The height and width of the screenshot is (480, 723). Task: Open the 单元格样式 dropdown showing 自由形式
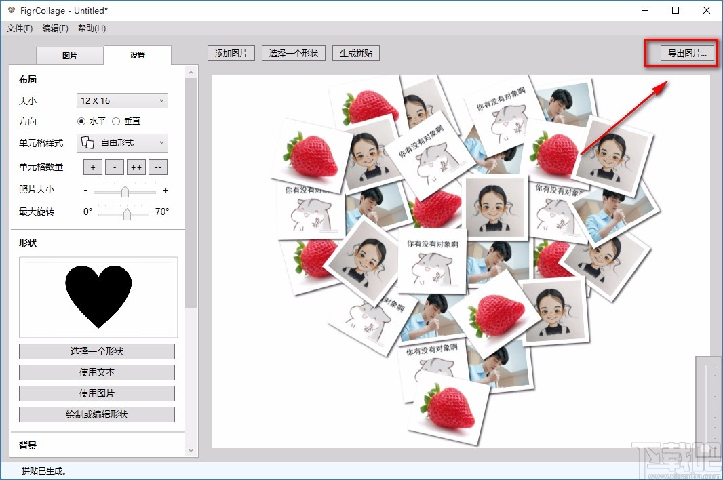[124, 143]
